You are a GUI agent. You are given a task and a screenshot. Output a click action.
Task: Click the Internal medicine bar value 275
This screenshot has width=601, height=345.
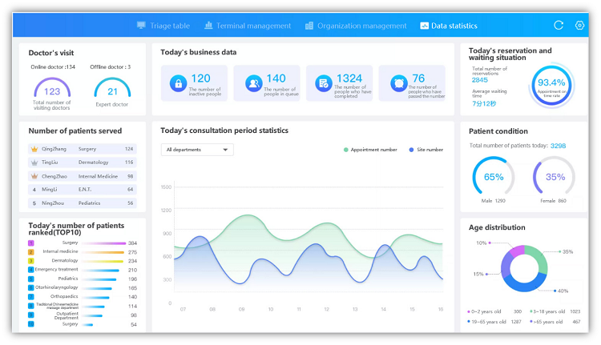coord(132,252)
